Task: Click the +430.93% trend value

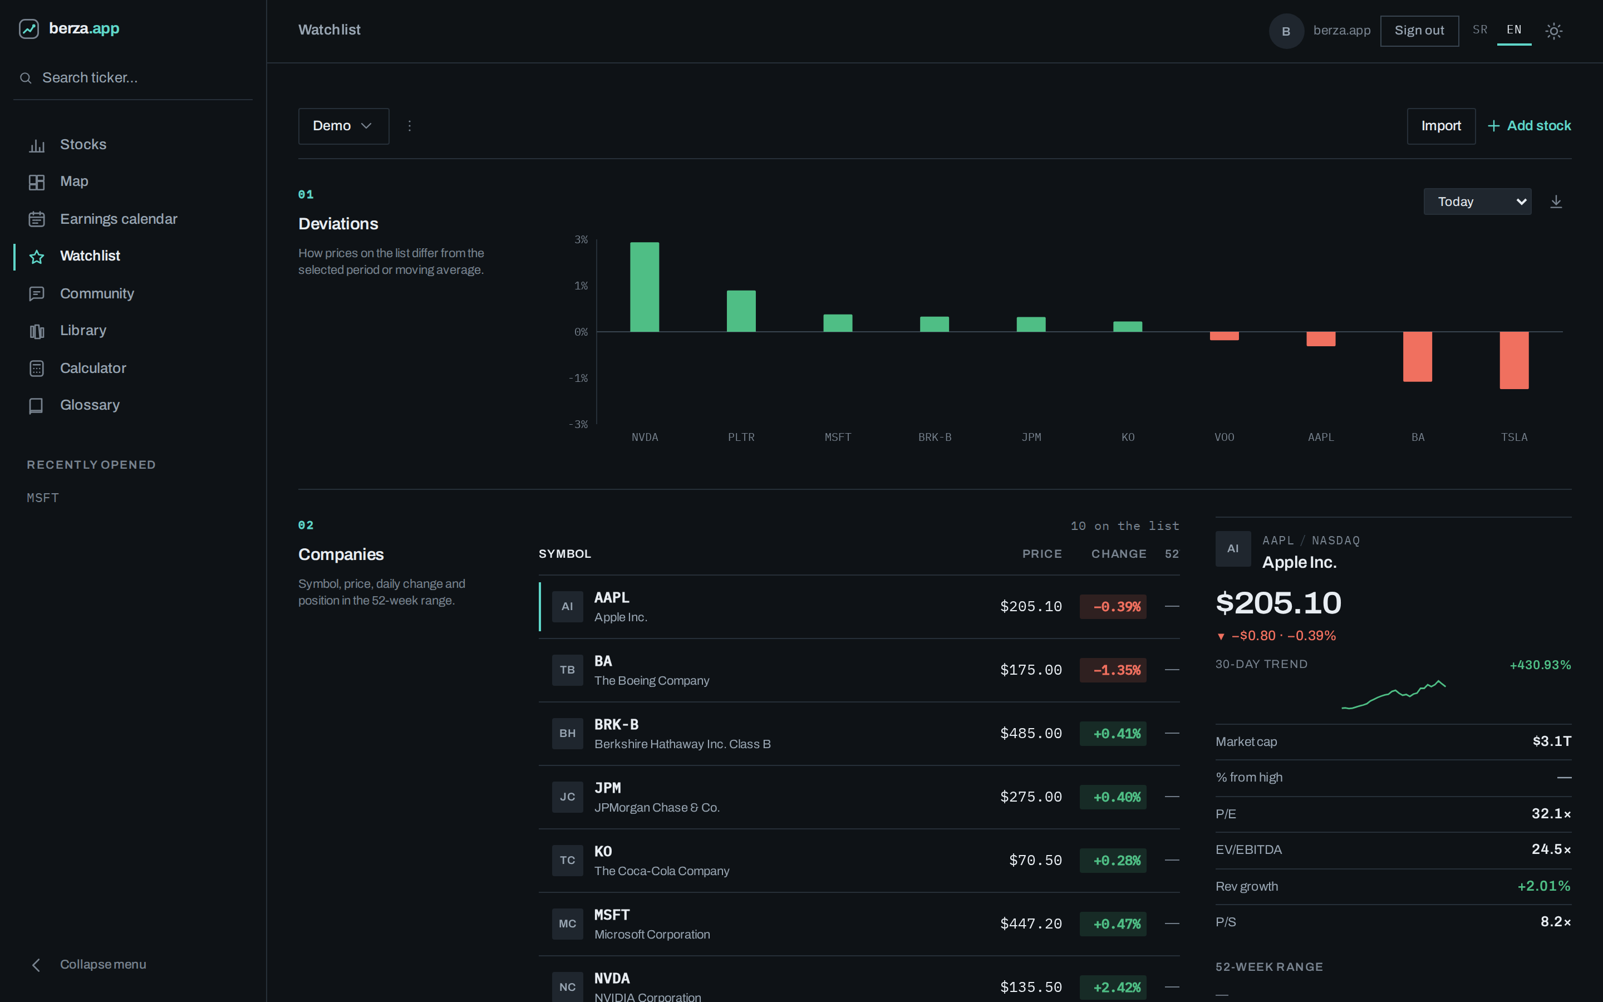Action: point(1540,665)
